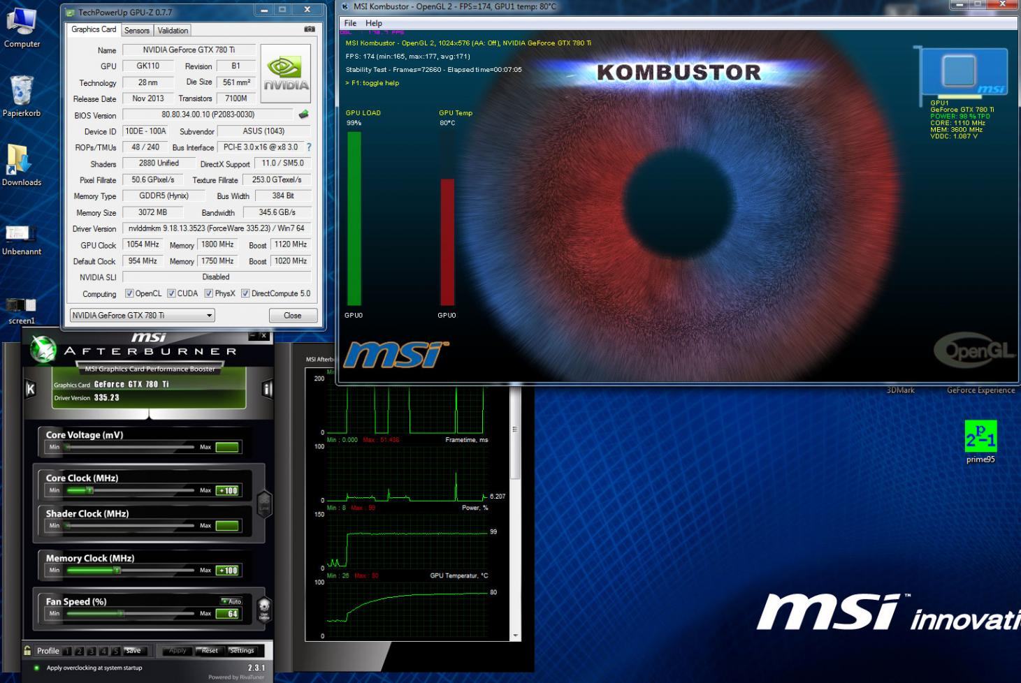Image resolution: width=1021 pixels, height=683 pixels.
Task: Open the Afterburner information i button
Action: click(267, 389)
